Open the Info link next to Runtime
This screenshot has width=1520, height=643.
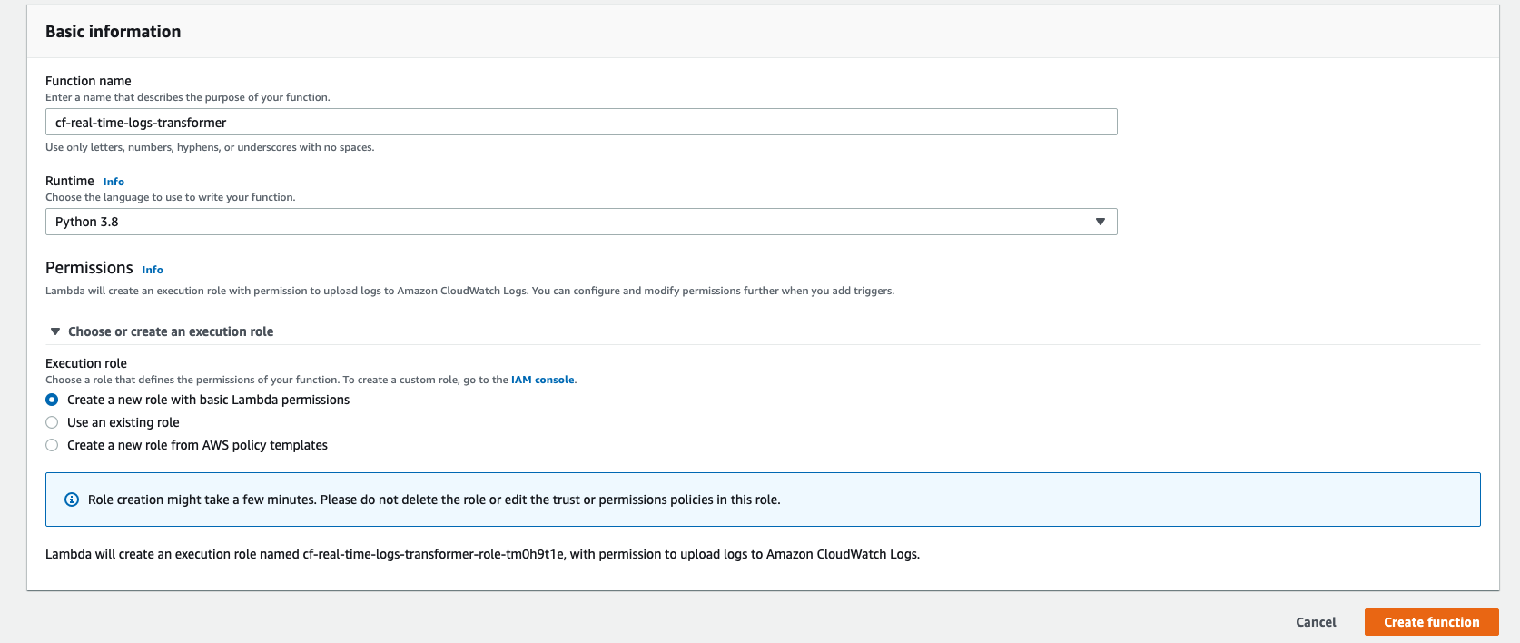tap(114, 182)
